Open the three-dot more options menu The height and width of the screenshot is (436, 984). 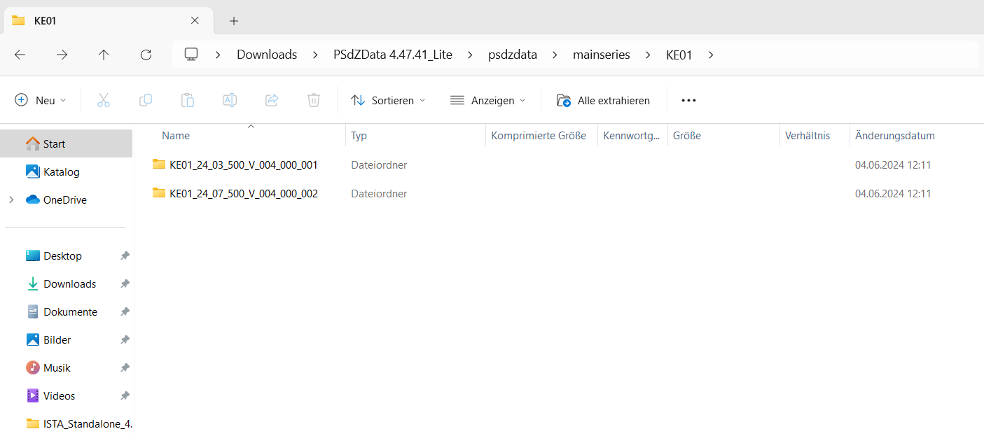[x=688, y=100]
